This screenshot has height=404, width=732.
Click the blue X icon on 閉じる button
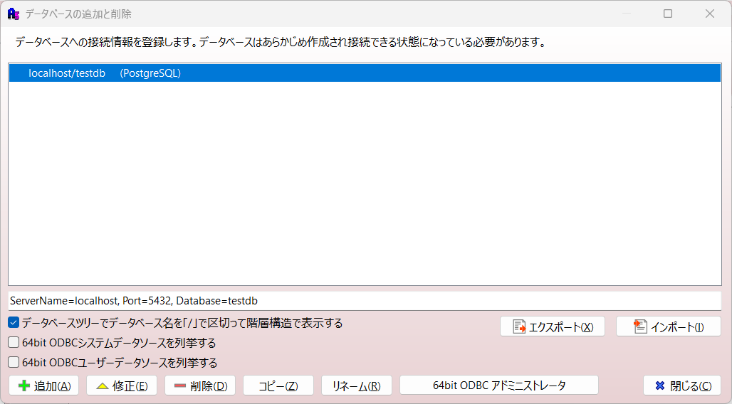(659, 386)
